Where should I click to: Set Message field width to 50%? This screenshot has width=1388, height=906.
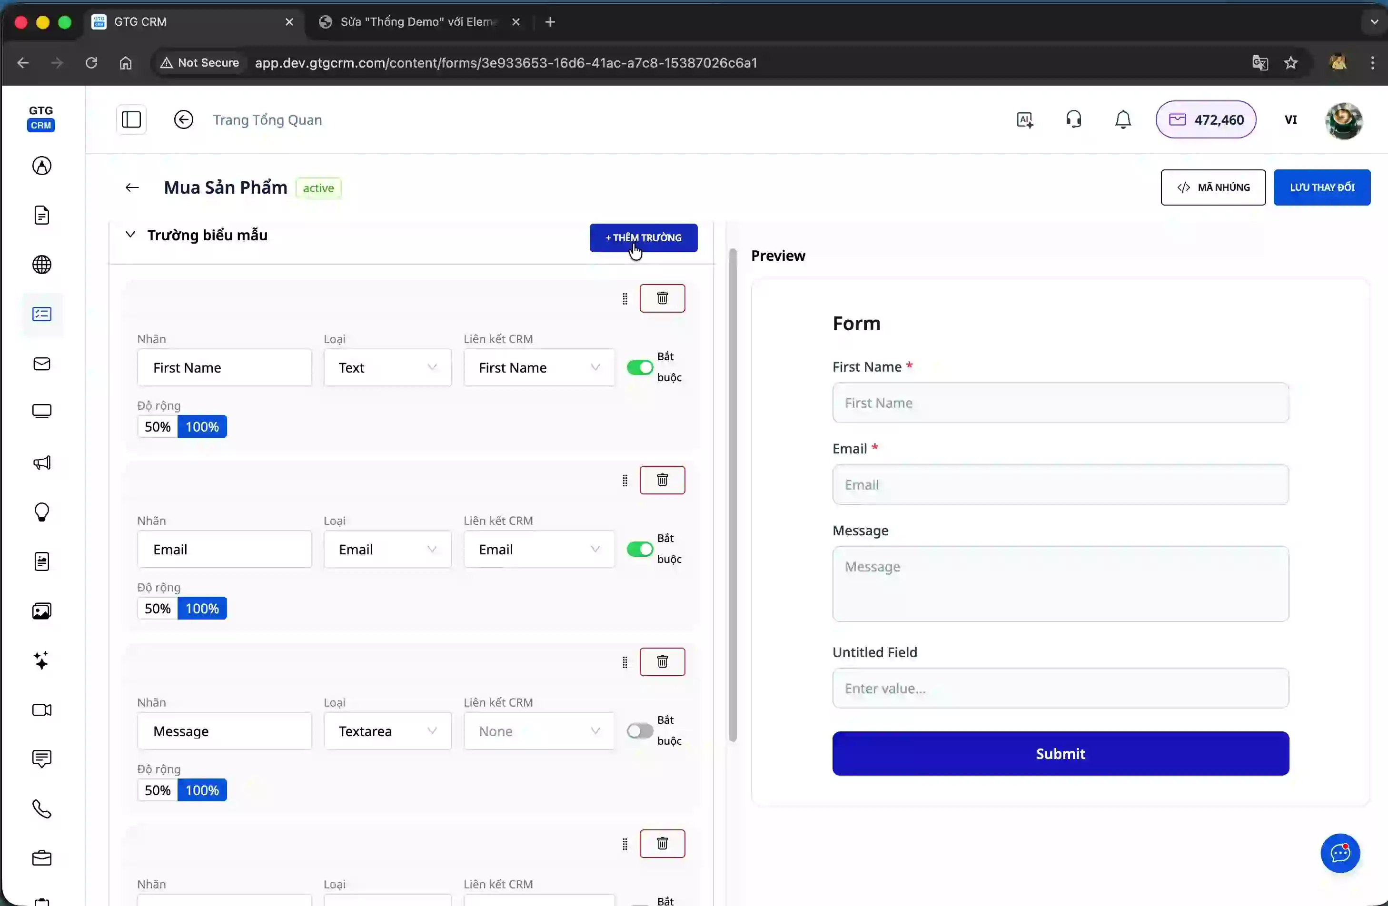(x=156, y=790)
